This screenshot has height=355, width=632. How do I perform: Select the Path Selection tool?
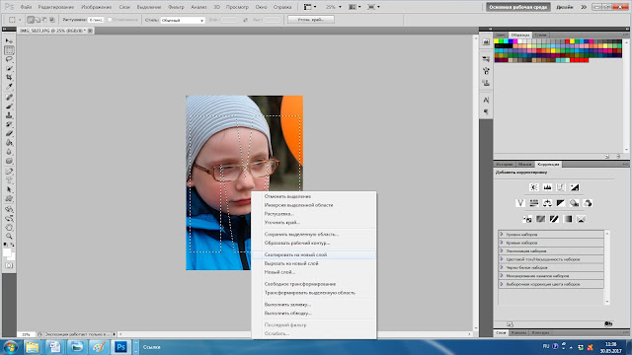(x=9, y=189)
